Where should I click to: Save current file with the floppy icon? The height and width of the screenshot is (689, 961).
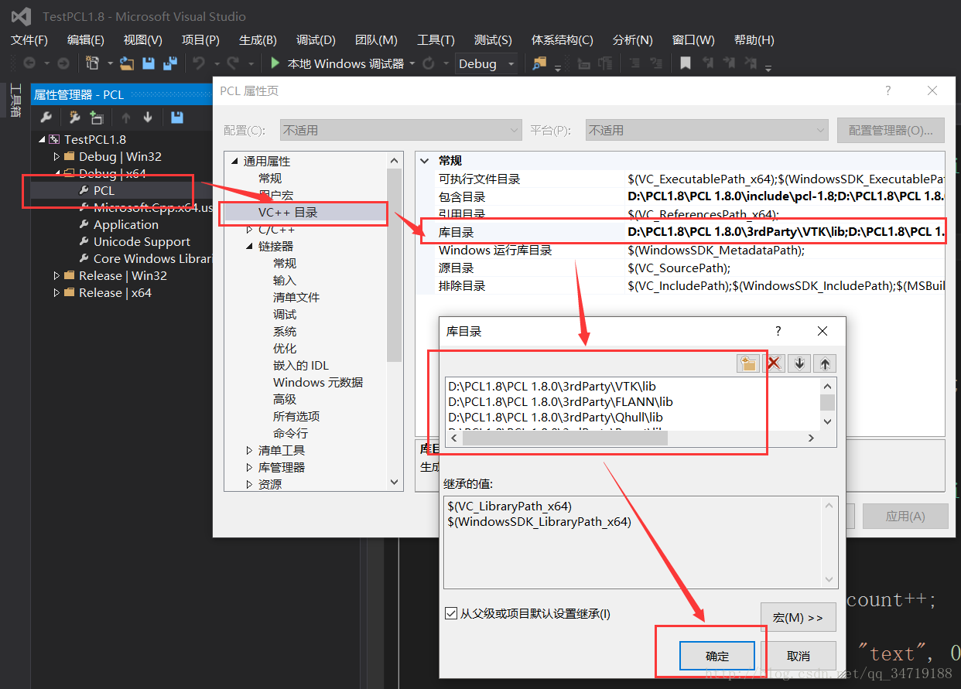click(149, 63)
